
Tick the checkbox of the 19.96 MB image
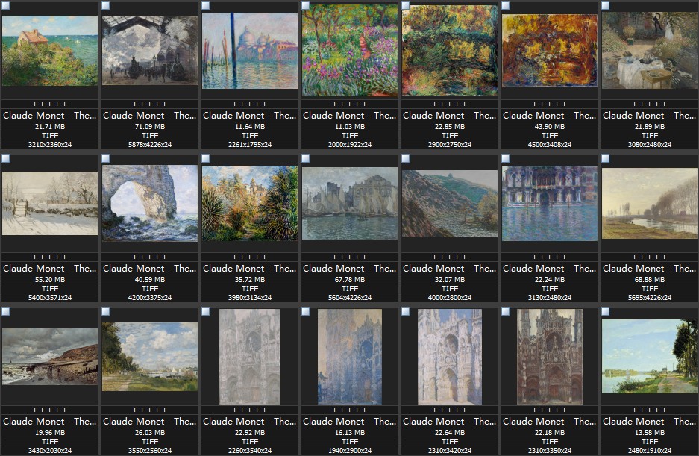(6, 312)
